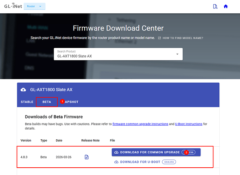
Task: Click the external link icon beside model name help
Action: point(159,38)
